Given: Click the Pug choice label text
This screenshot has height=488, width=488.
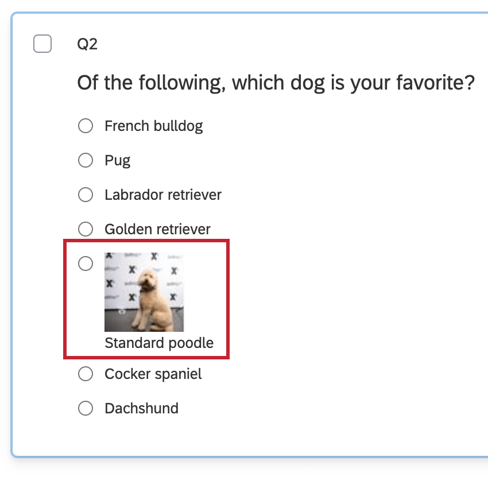Looking at the screenshot, I should [117, 160].
